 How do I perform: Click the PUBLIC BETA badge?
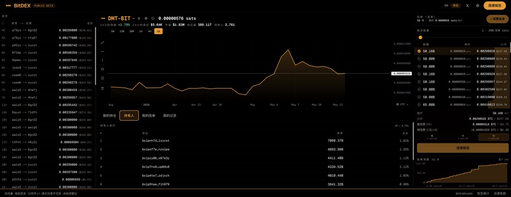coord(44,6)
